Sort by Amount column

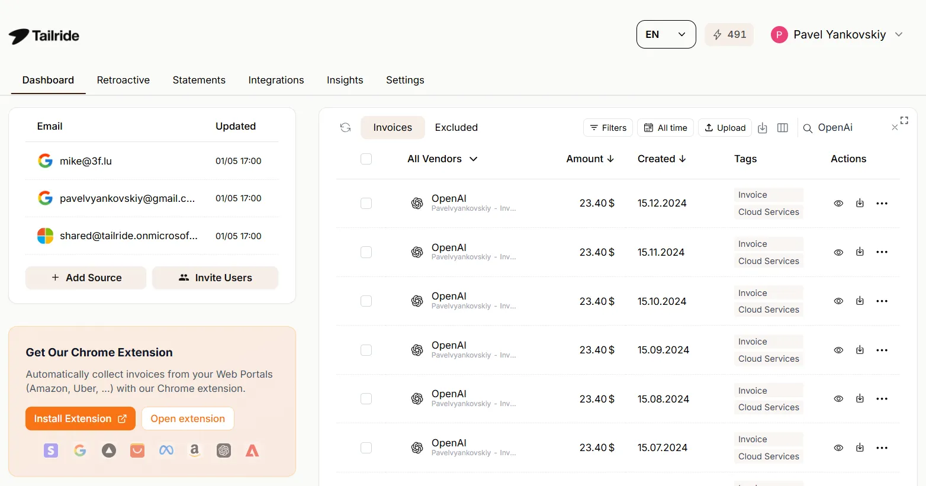pos(590,159)
